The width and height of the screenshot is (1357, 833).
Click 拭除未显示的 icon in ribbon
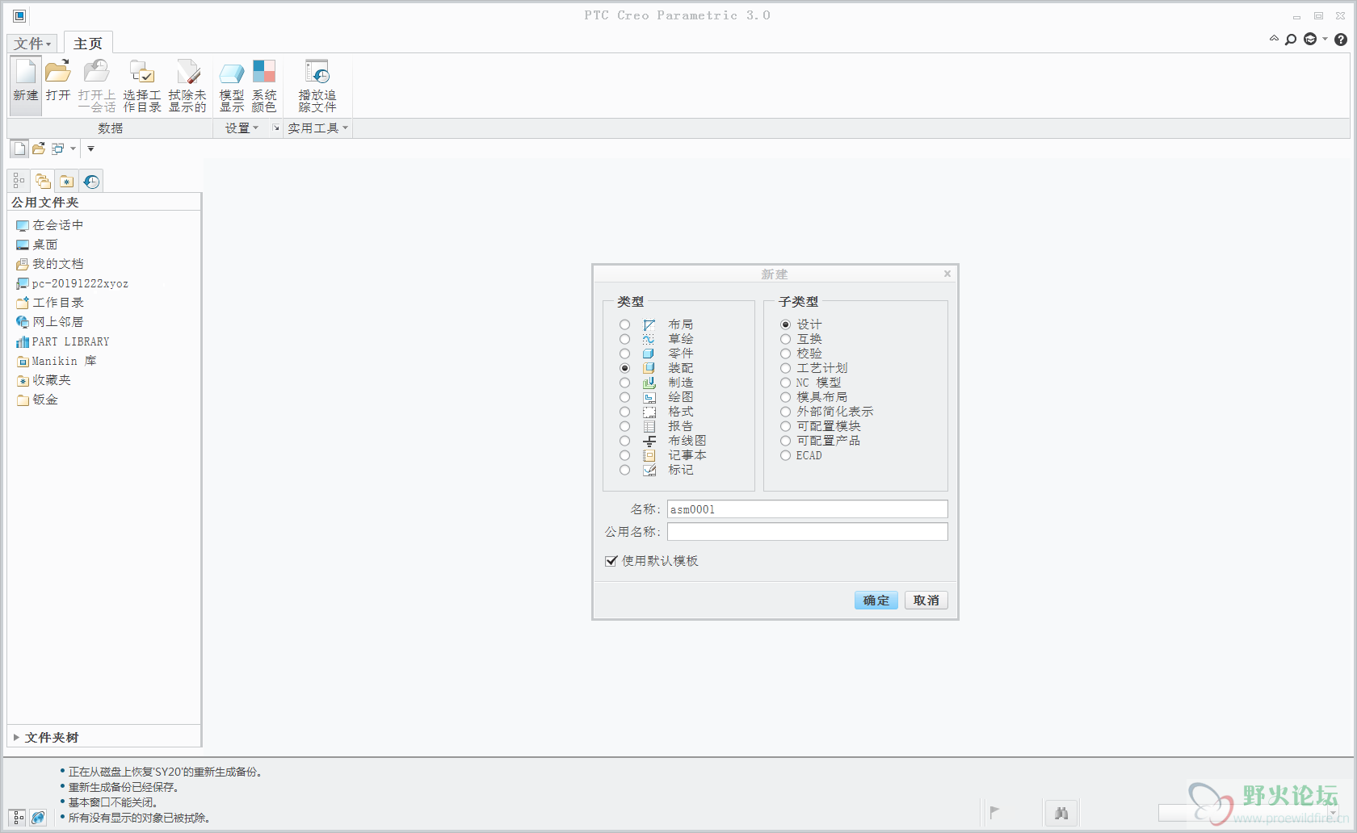[x=187, y=86]
